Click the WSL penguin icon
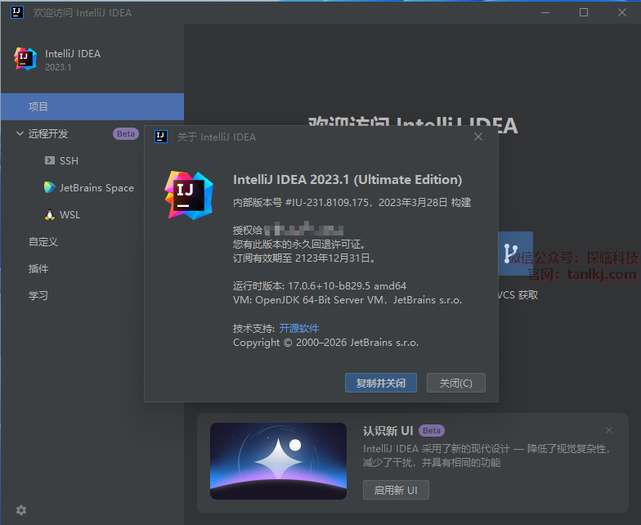 point(50,215)
